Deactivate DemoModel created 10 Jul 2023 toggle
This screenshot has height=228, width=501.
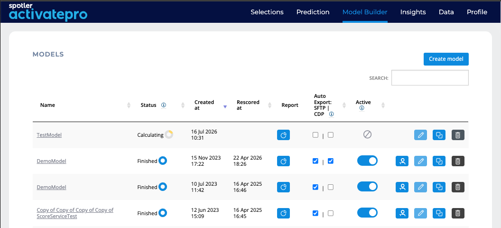367,187
